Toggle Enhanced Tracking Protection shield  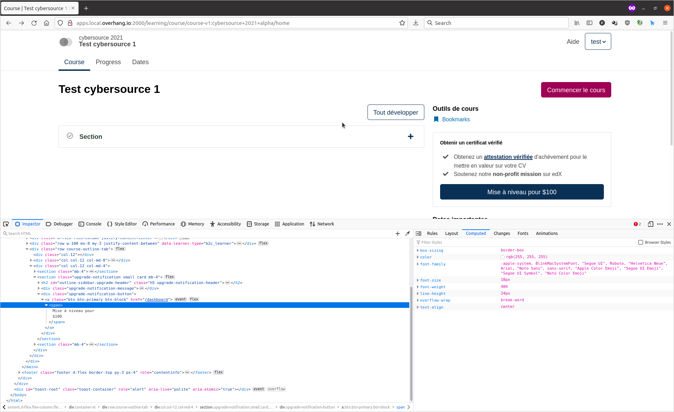pos(60,23)
